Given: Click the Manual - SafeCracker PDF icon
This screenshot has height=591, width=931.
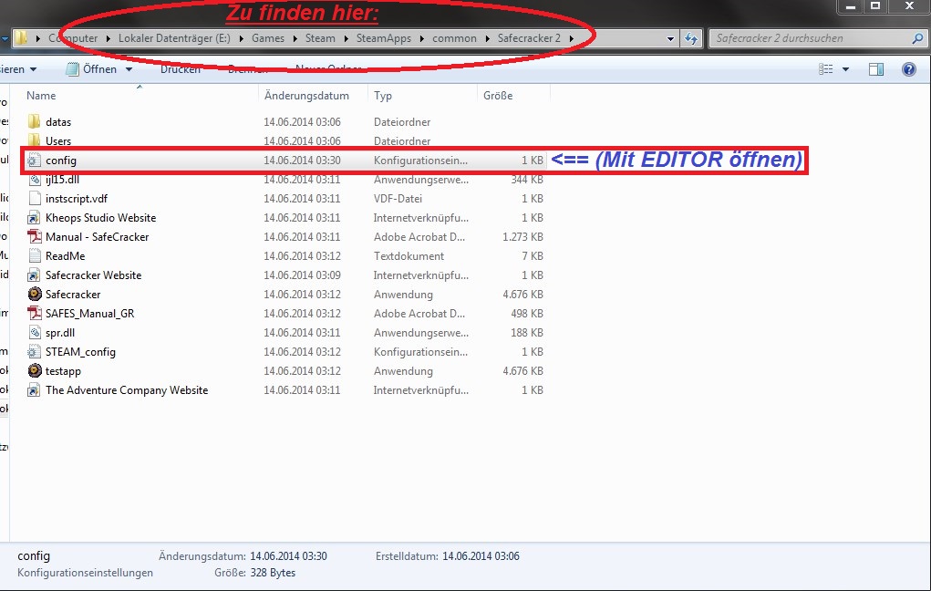Looking at the screenshot, I should tap(35, 237).
